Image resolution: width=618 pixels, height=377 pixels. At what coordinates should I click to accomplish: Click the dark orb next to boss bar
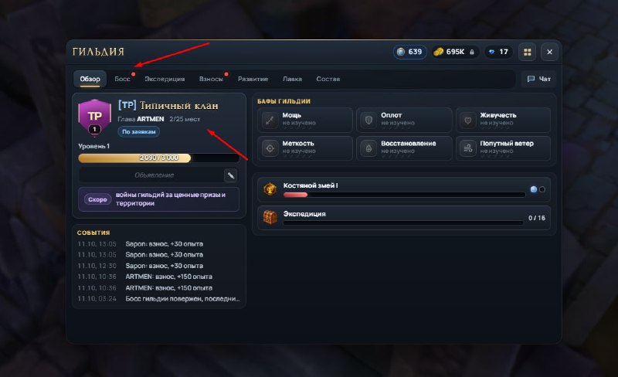click(x=542, y=189)
